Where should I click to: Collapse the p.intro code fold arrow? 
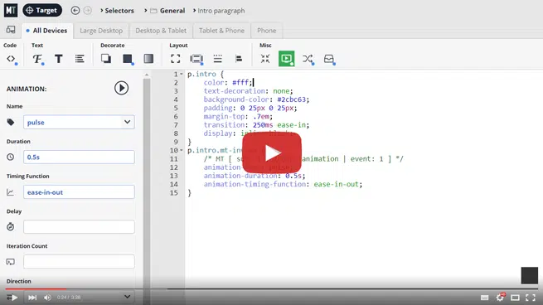tap(181, 74)
